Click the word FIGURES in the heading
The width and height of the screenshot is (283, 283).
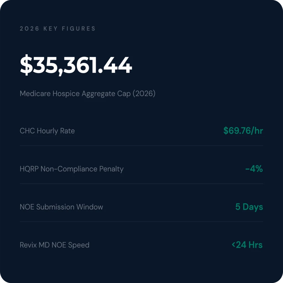click(x=78, y=28)
